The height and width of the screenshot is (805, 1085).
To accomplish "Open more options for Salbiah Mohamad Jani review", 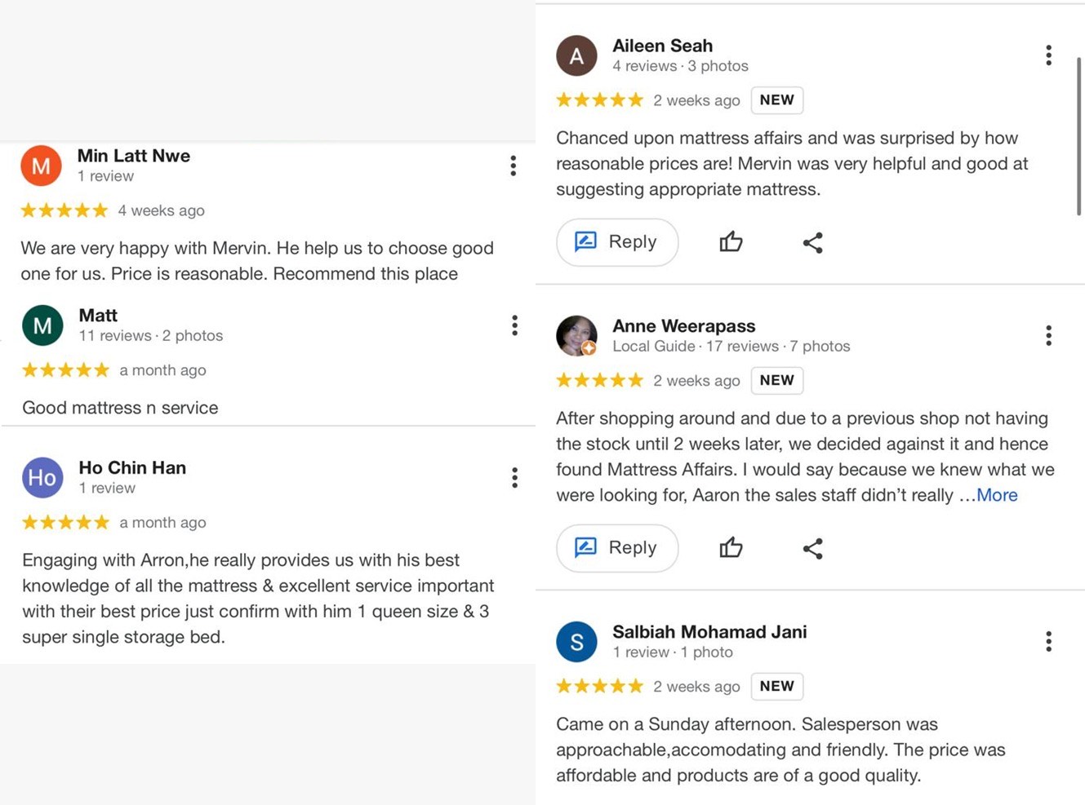I will click(x=1048, y=641).
